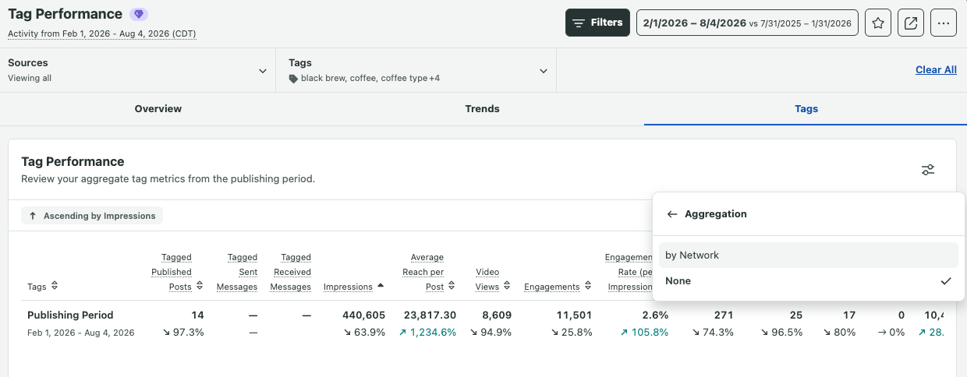
Task: Sort by the Tags column arrows
Action: pos(55,287)
